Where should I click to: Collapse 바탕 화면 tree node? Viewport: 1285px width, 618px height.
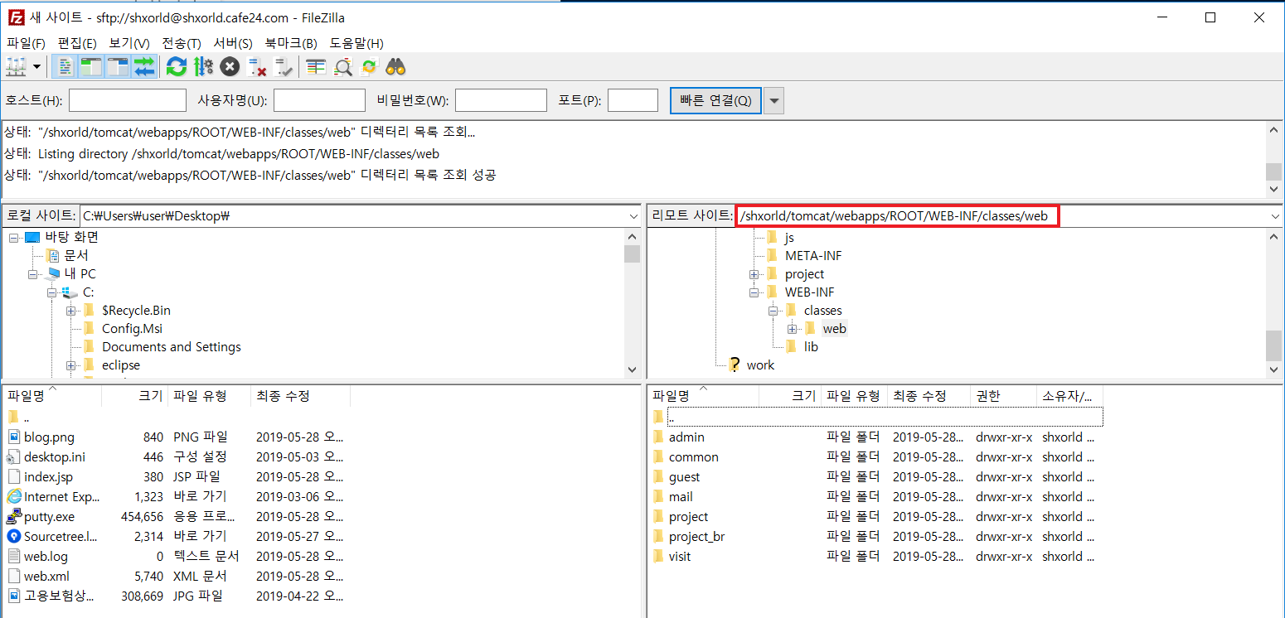pyautogui.click(x=14, y=238)
